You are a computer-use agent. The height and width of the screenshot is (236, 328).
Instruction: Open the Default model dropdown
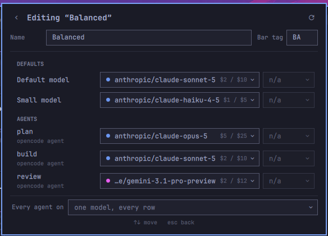coord(180,80)
